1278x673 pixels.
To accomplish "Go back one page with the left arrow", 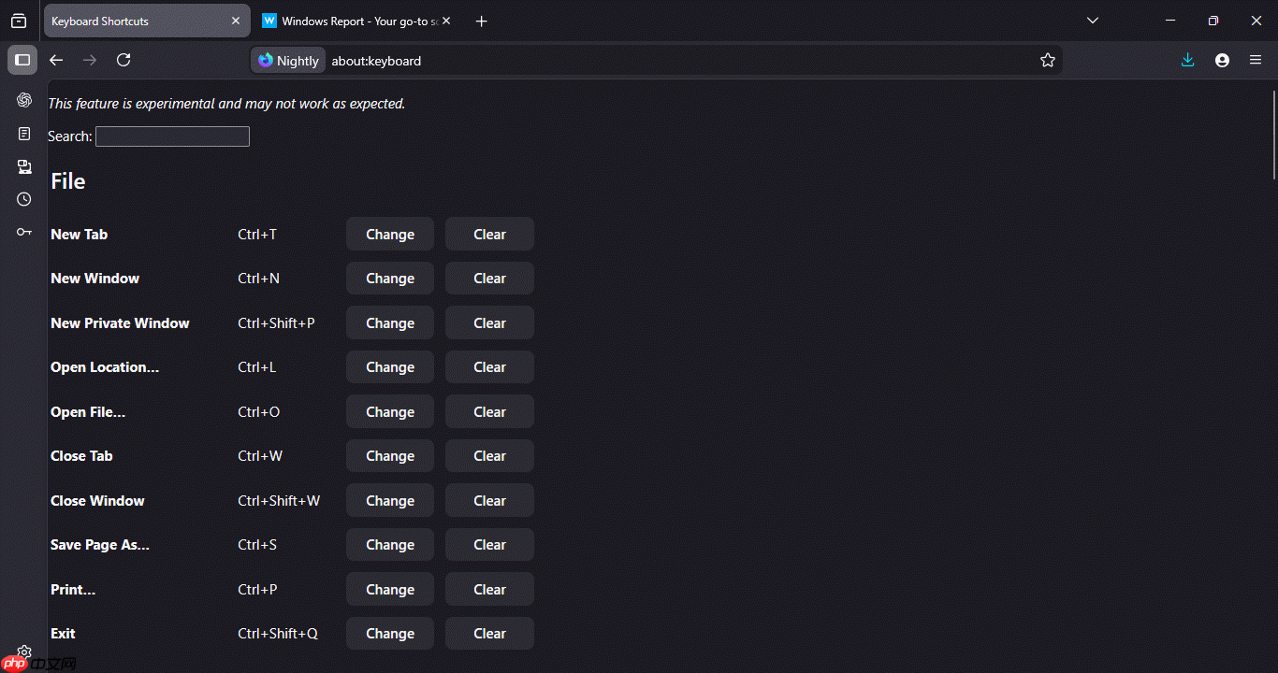I will (56, 60).
